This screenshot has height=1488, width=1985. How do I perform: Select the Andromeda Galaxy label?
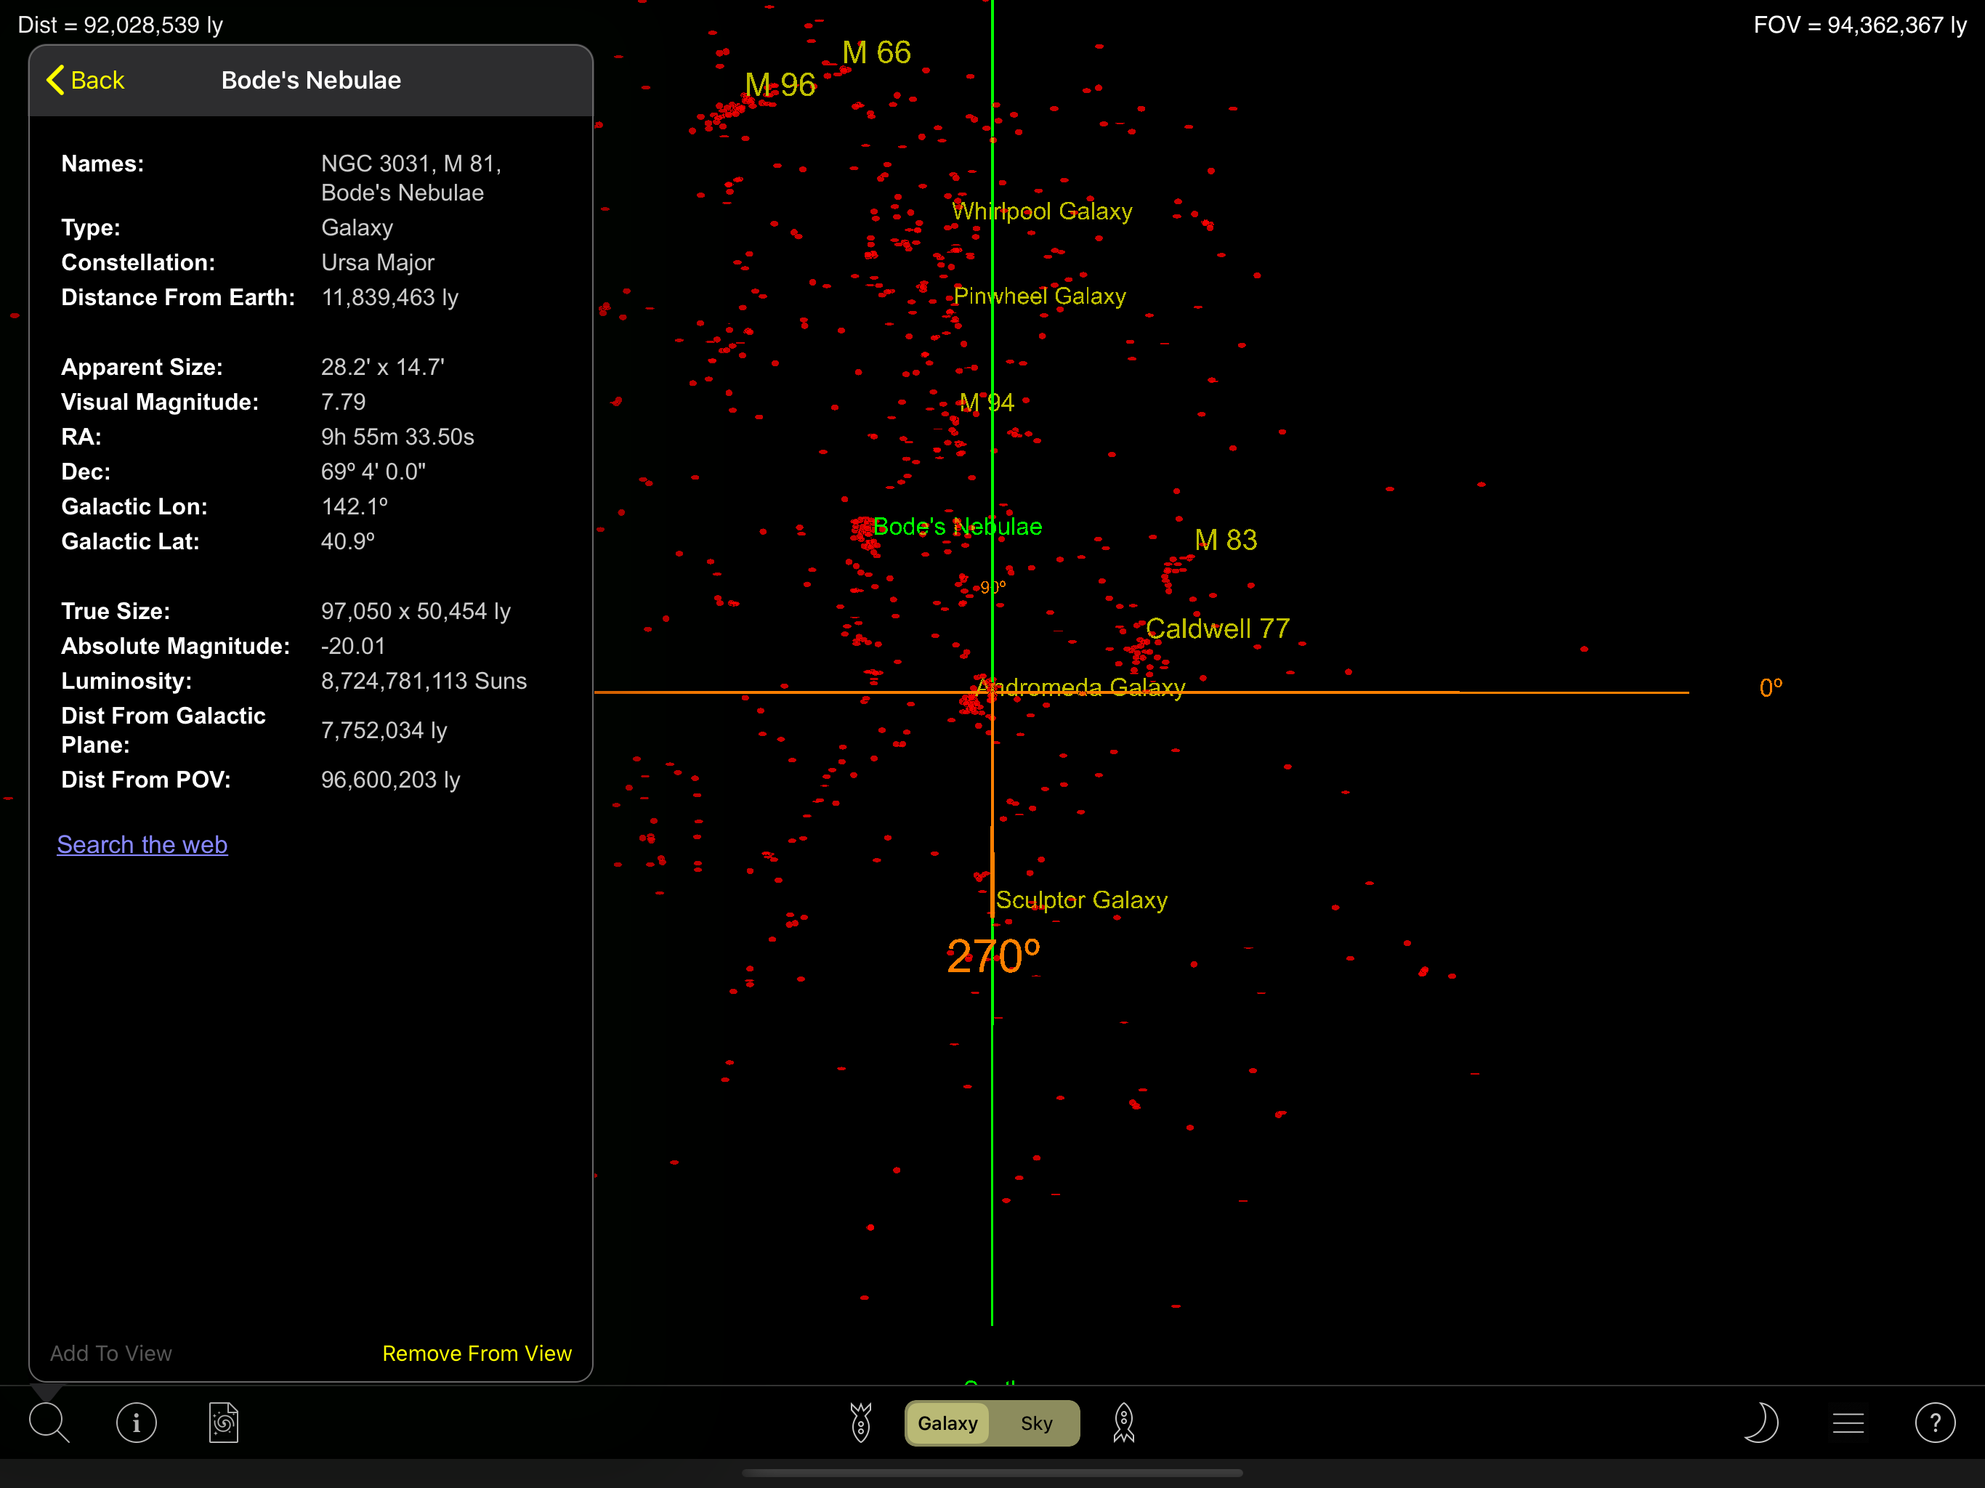point(1080,687)
